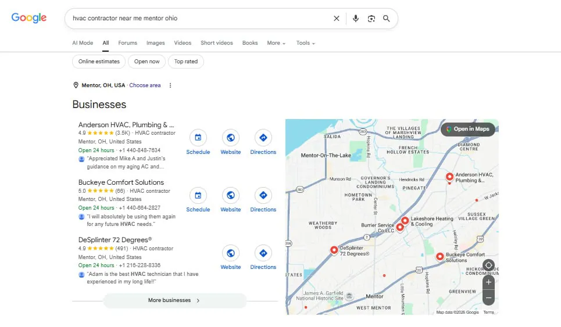Viewport: 561px width, 327px height.
Task: Click "Appreciated Mike A and Justin's" review
Action: pos(126,163)
